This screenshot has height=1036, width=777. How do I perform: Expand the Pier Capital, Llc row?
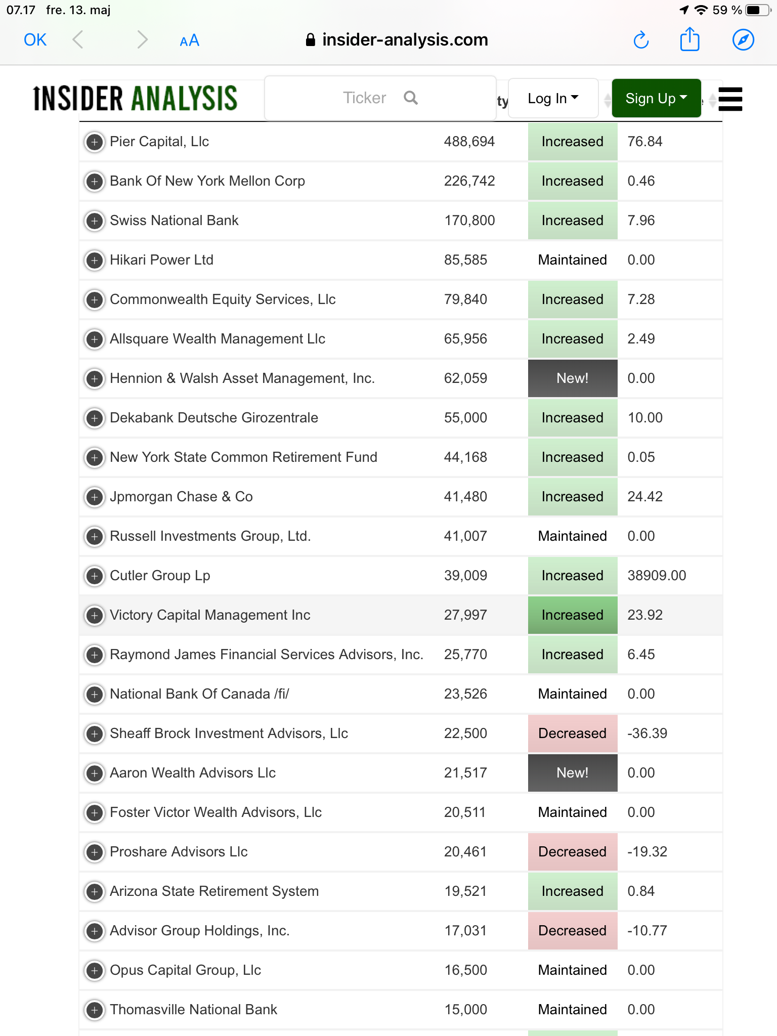tap(95, 142)
